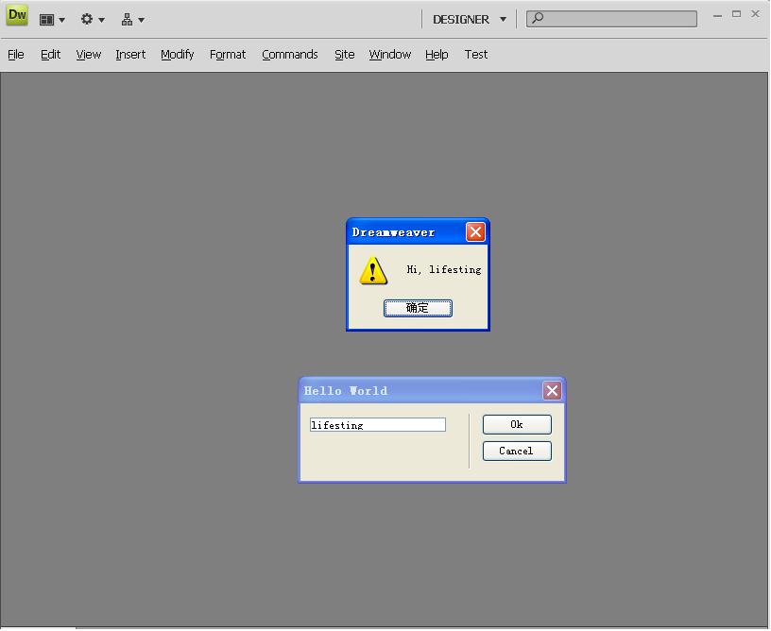Open the Modify menu
771x631 pixels.
point(178,55)
